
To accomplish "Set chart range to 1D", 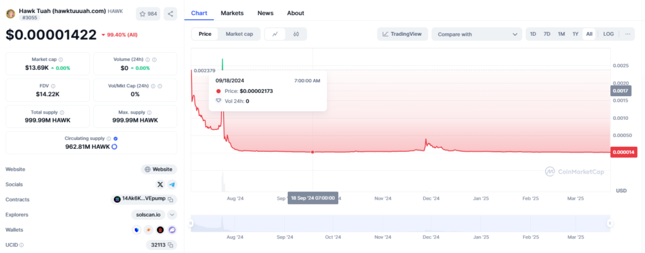I will (x=533, y=34).
